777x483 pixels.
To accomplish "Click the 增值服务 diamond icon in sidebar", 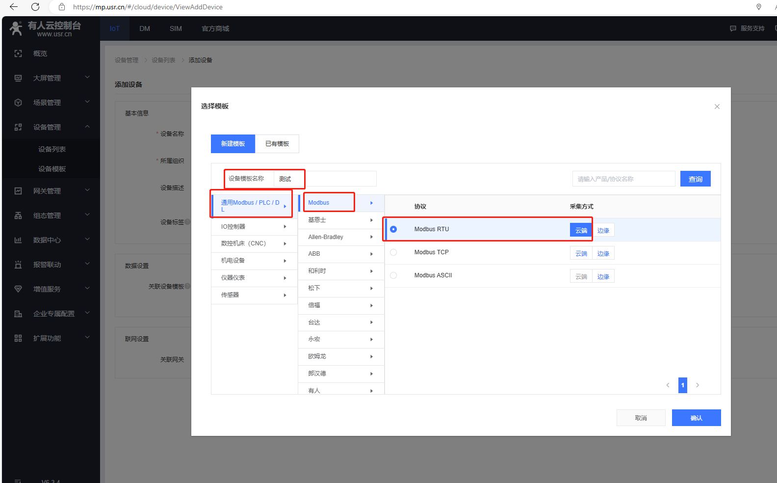I will tap(18, 289).
